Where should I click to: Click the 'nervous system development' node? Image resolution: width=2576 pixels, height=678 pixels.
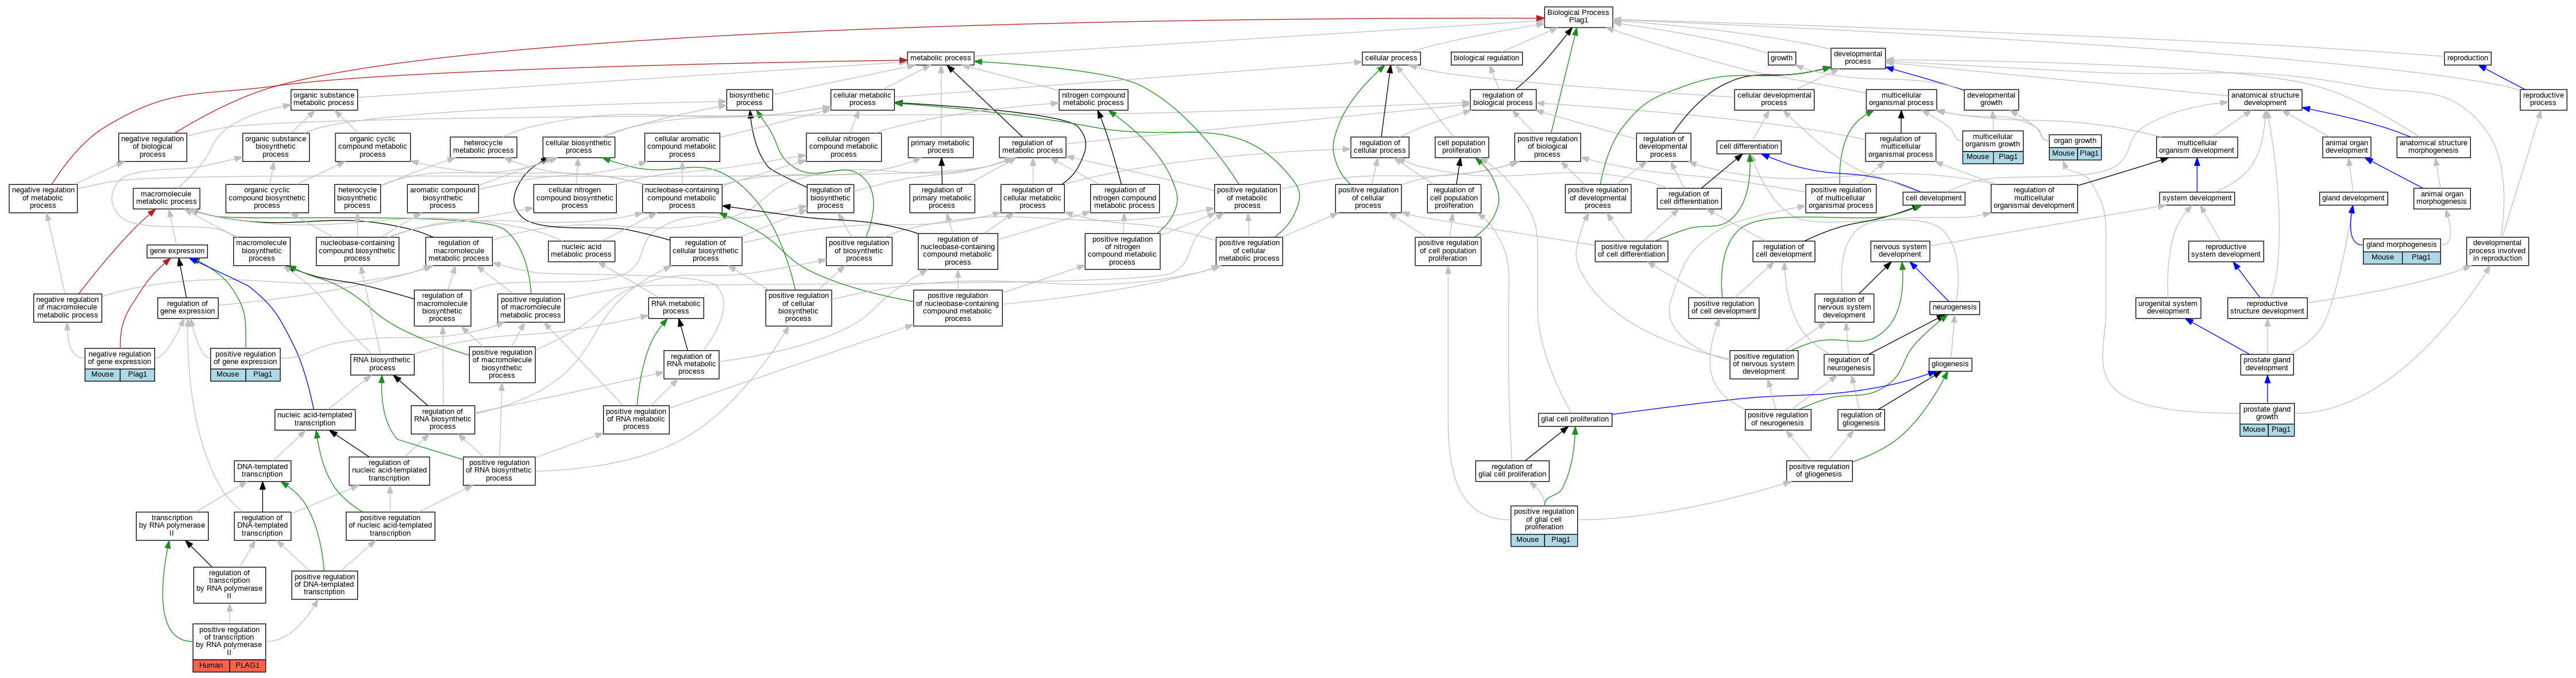click(x=1900, y=251)
